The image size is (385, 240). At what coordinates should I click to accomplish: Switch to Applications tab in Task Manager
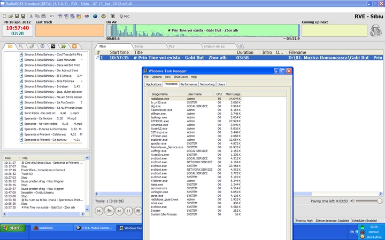point(153,84)
